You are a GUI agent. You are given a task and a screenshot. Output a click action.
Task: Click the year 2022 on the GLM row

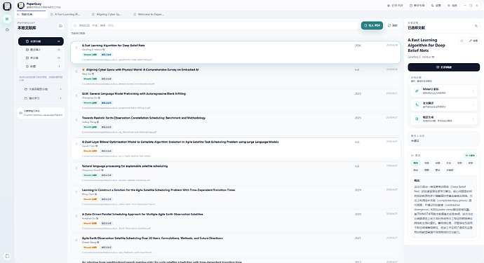click(x=358, y=93)
